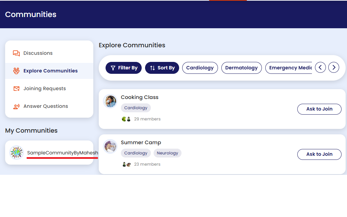This screenshot has width=347, height=217.
Task: Ask to Join Summer Camp
Action: [x=319, y=154]
